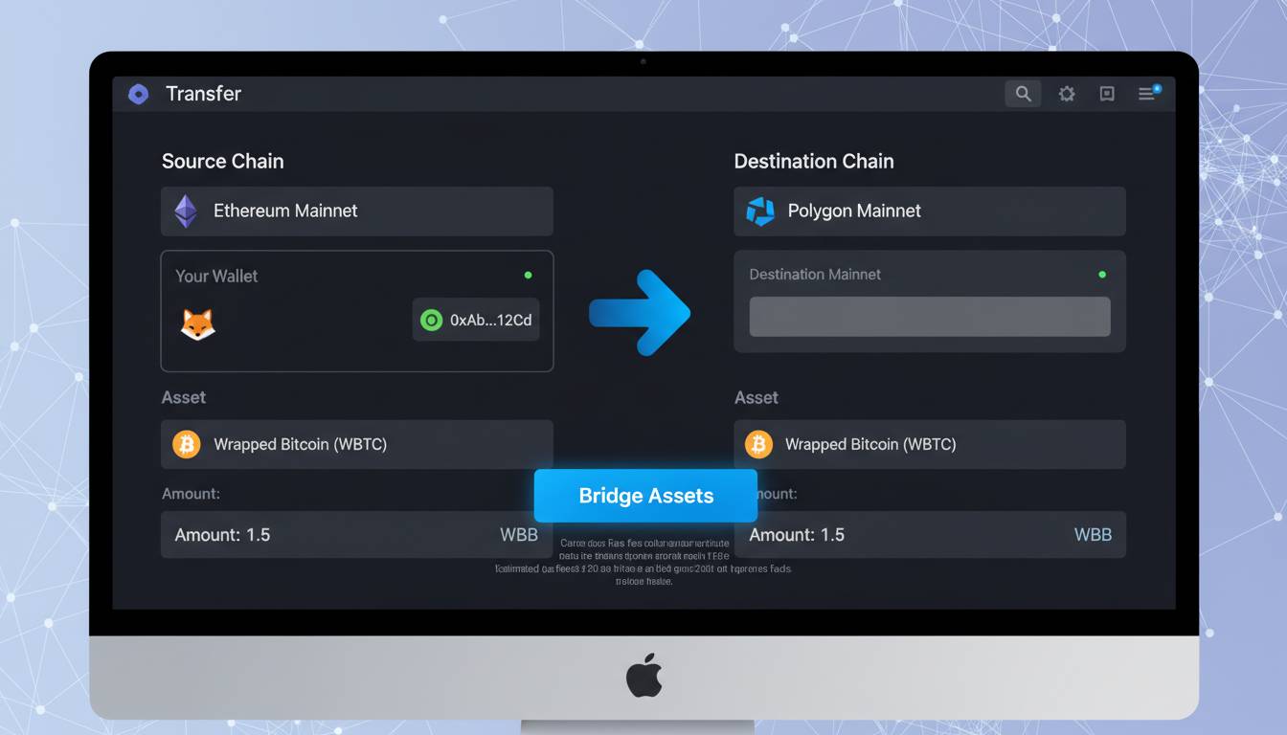This screenshot has height=735, width=1287.
Task: Open the Ethereum Mainnet source chain dropdown
Action: click(x=356, y=212)
